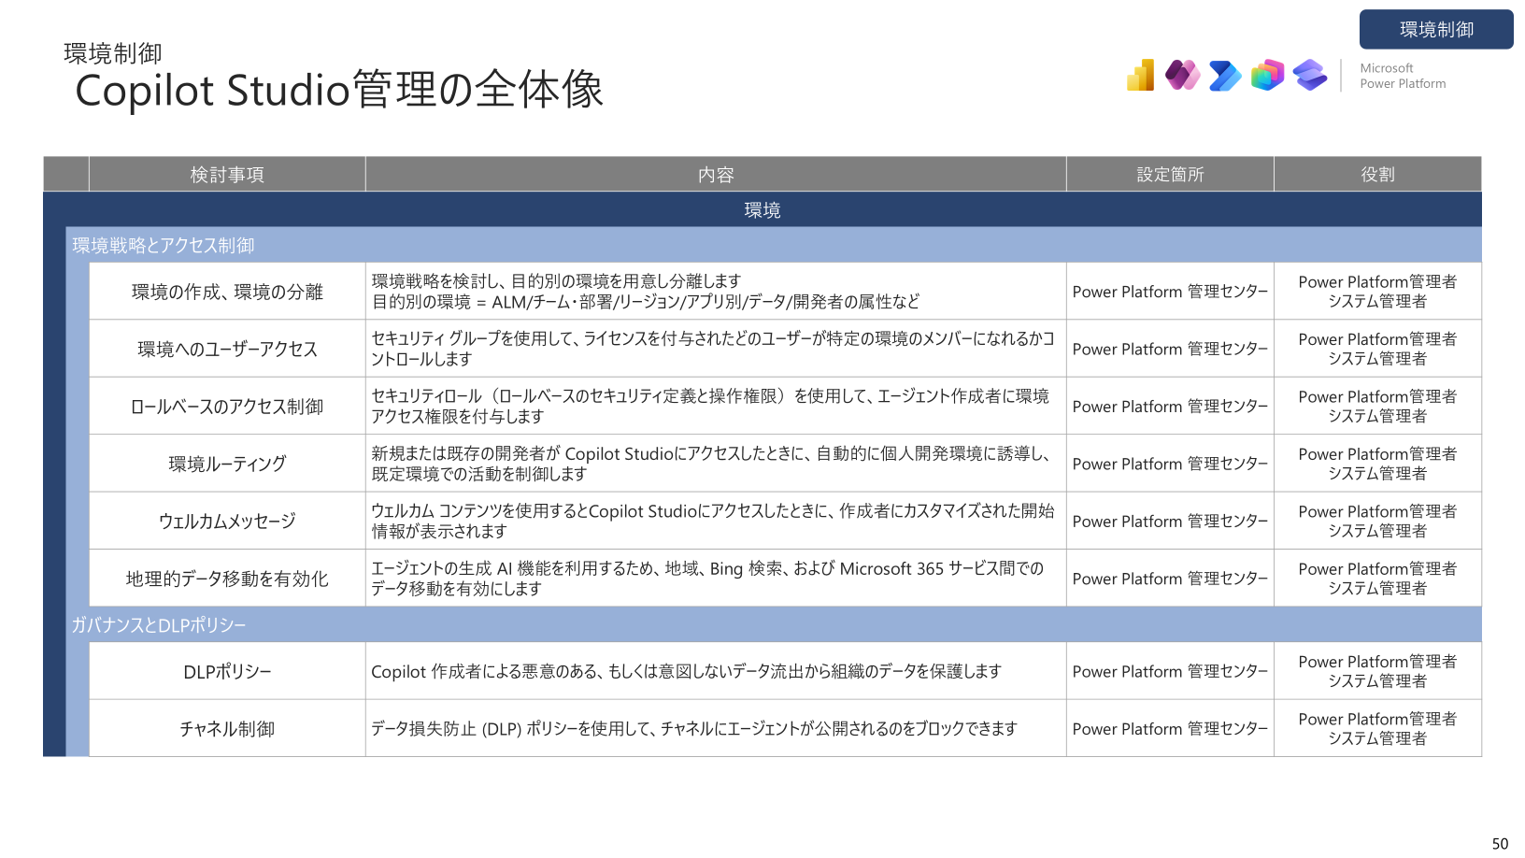Screen dimensions: 1525x858
Task: Click 管理センター cell in チャネル制御 row
Action: coord(1170,728)
